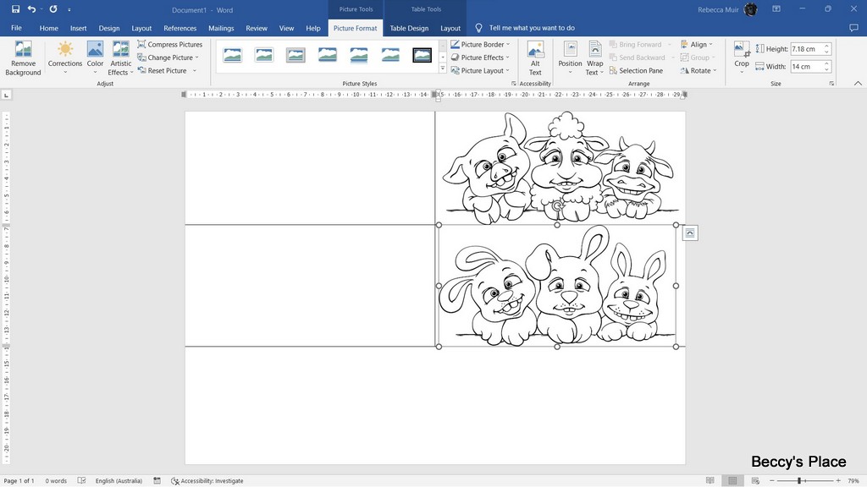The height and width of the screenshot is (487, 867).
Task: Click Alt Text button
Action: tap(535, 58)
